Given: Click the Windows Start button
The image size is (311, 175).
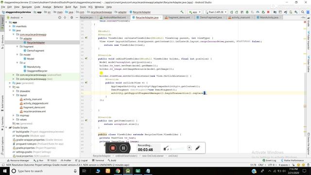Looking at the screenshot, I should [x=5, y=171].
